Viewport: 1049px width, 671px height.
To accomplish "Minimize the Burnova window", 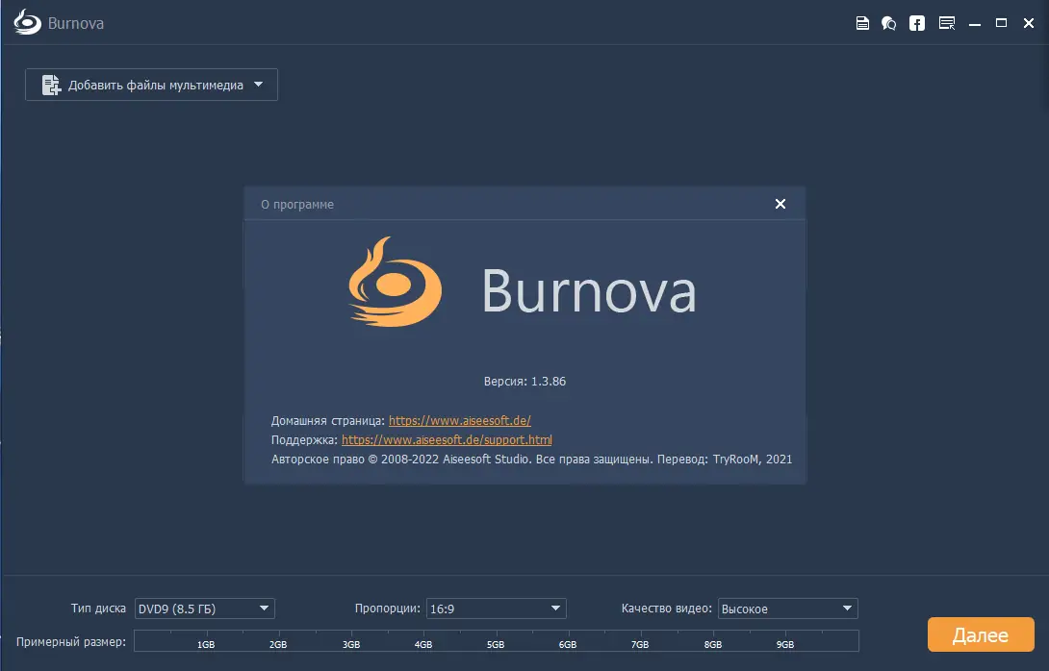I will [975, 24].
